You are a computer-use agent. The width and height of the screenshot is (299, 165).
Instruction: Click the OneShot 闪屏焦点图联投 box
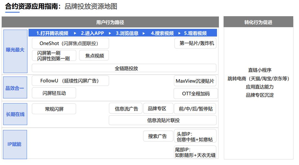tap(71, 43)
